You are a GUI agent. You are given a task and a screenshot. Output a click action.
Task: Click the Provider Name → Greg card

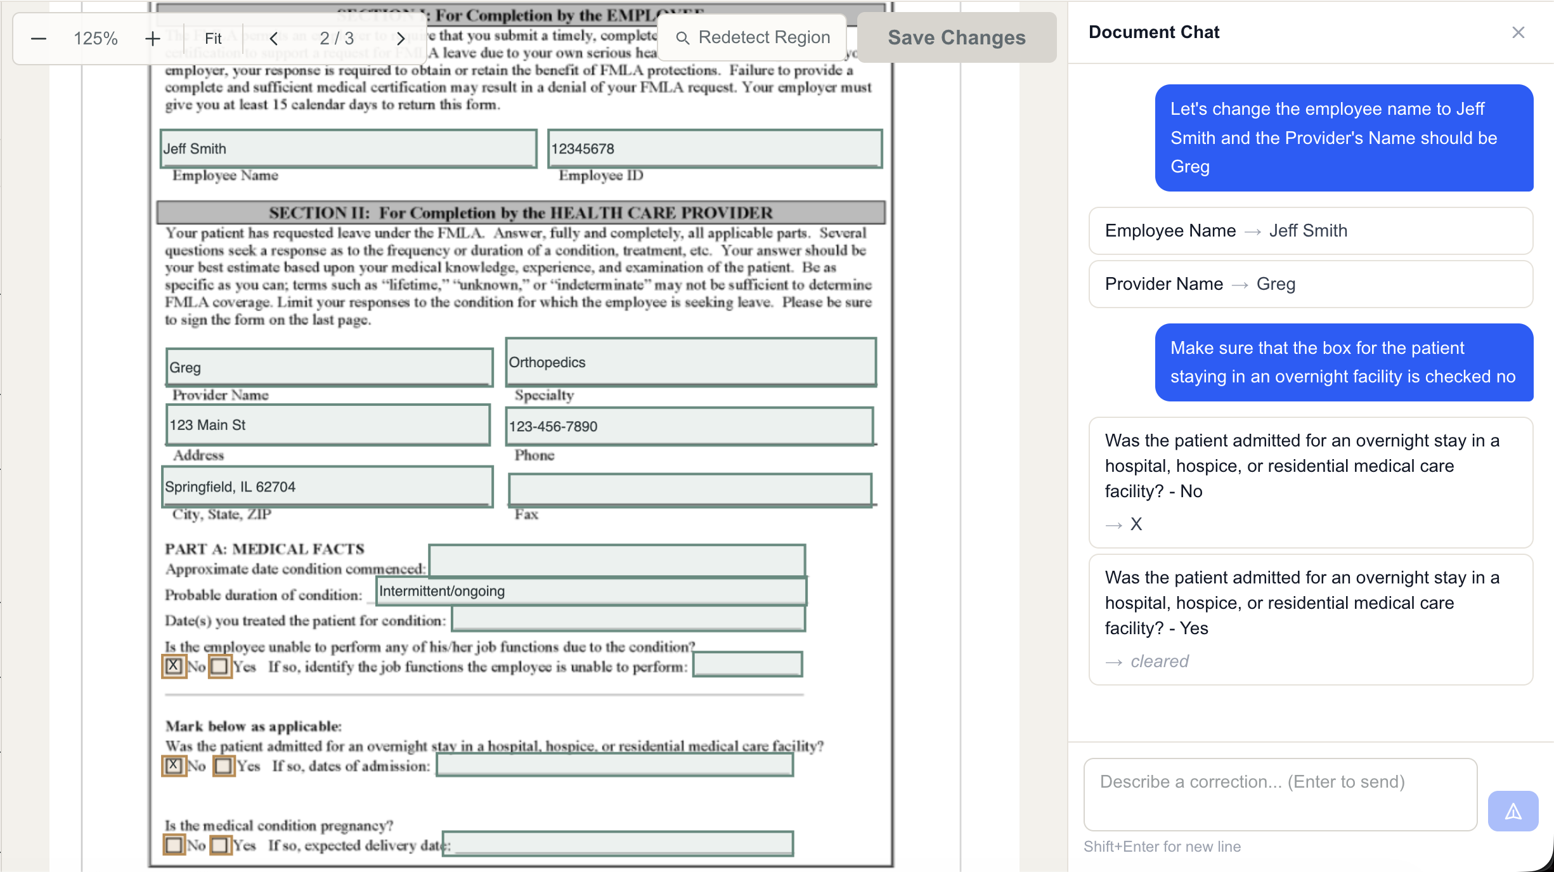coord(1311,284)
